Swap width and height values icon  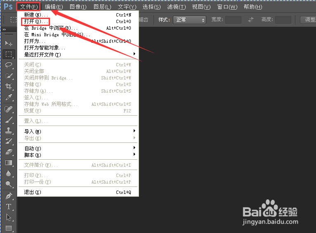[x=251, y=20]
